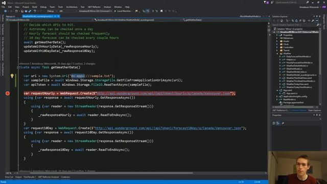The width and height of the screenshot is (327, 184).
Task: Select the WeatherTodayView.xaml file
Action: pyautogui.click(x=297, y=84)
